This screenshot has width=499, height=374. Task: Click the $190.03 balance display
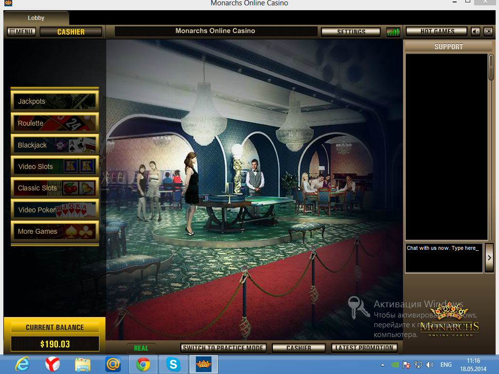55,344
